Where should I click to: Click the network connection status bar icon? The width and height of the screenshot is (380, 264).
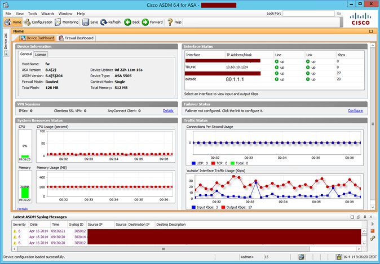(x=302, y=257)
